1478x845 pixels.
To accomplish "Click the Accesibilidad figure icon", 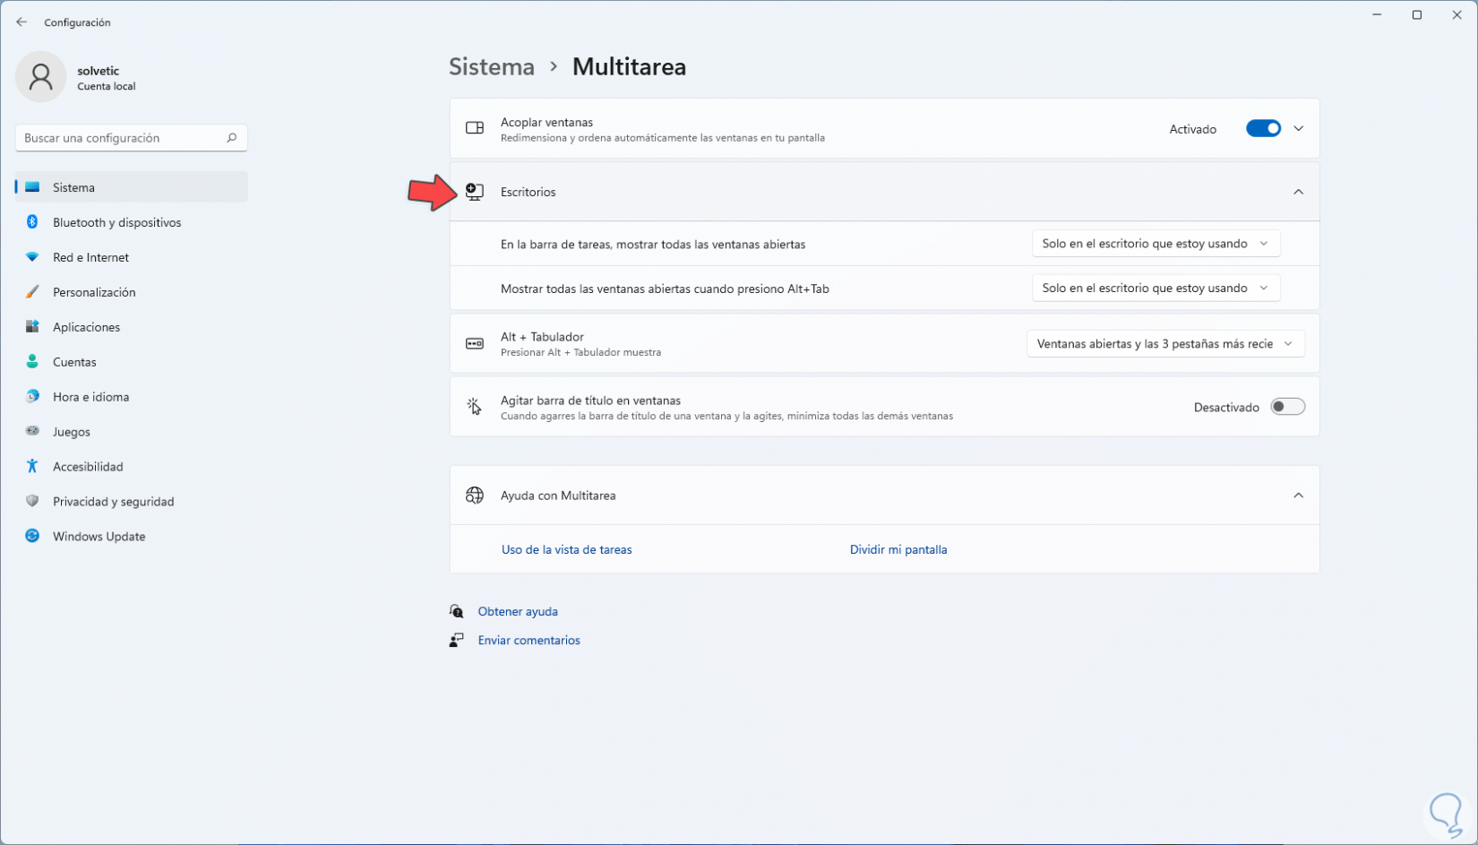I will [32, 467].
